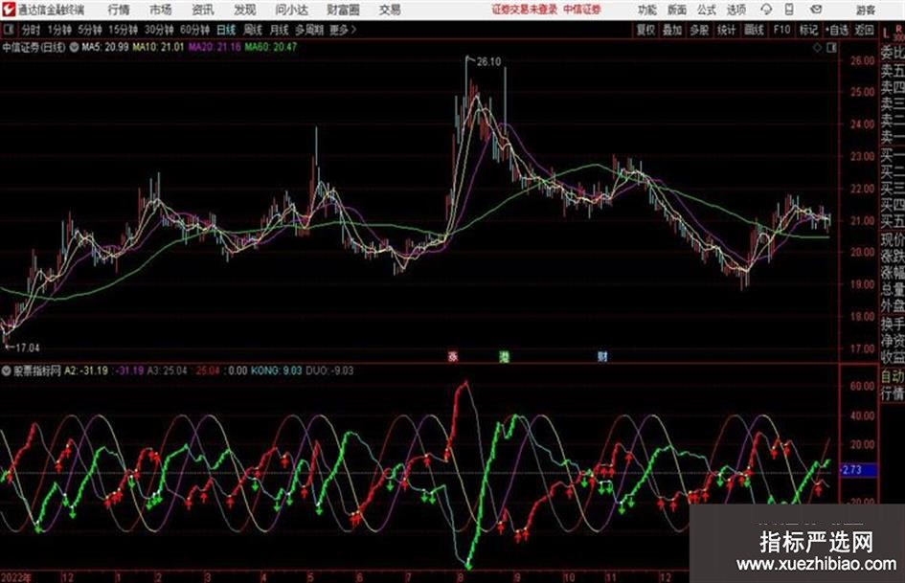The width and height of the screenshot is (905, 583).
Task: Click the MA10: 21.01 value
Action: coord(158,47)
